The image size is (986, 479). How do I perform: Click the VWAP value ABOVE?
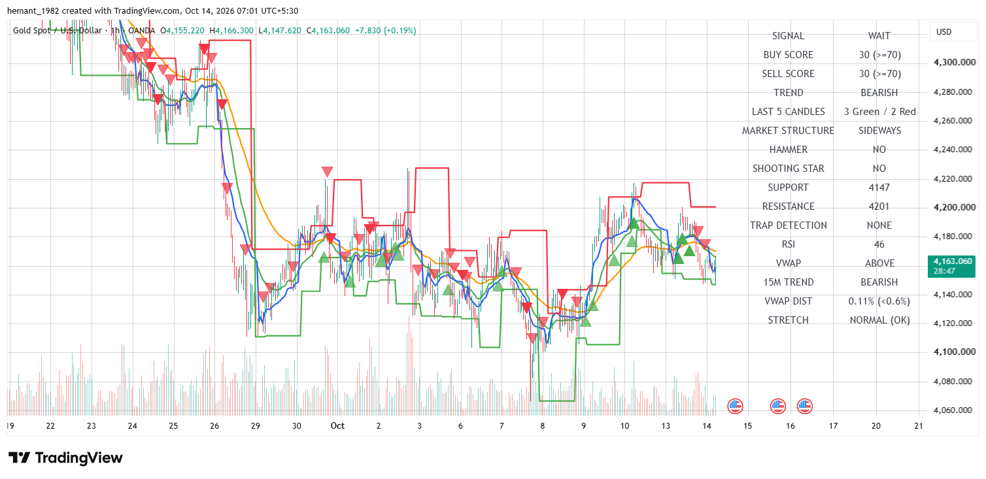879,263
